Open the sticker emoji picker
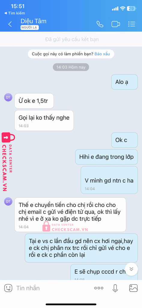This screenshot has height=308, width=142. tap(8, 288)
